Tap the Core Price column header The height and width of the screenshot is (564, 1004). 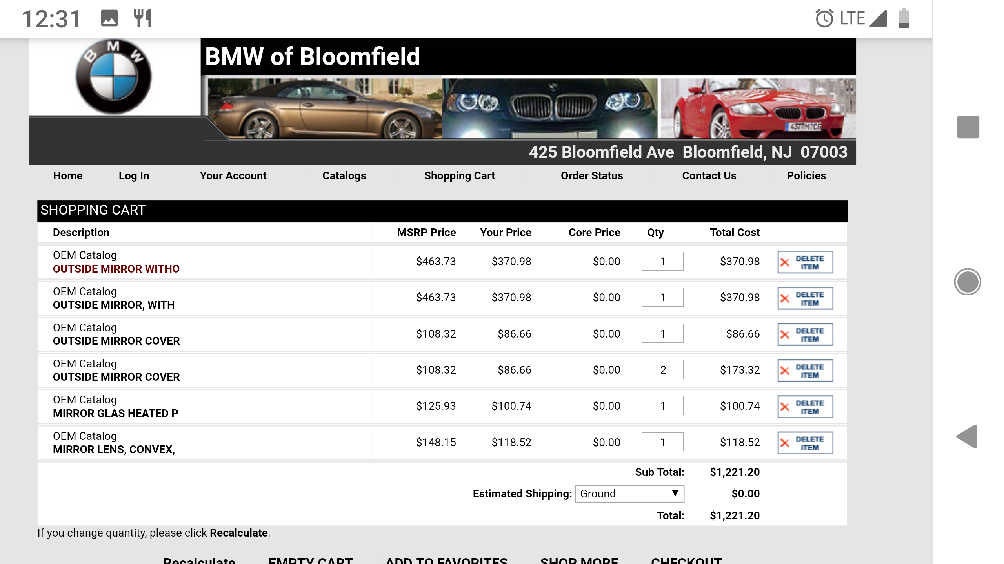[x=595, y=233]
